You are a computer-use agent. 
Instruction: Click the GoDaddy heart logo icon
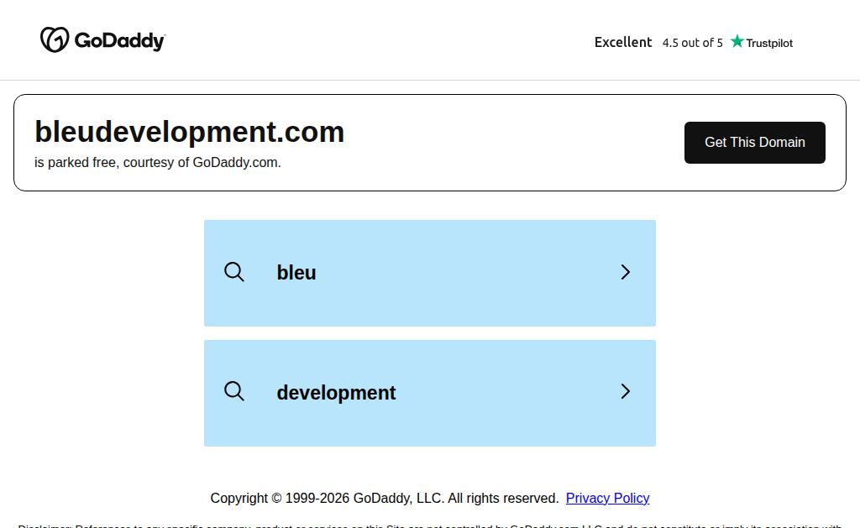coord(55,39)
